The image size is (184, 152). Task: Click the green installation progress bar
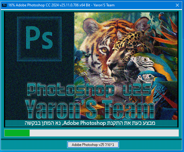point(92,133)
